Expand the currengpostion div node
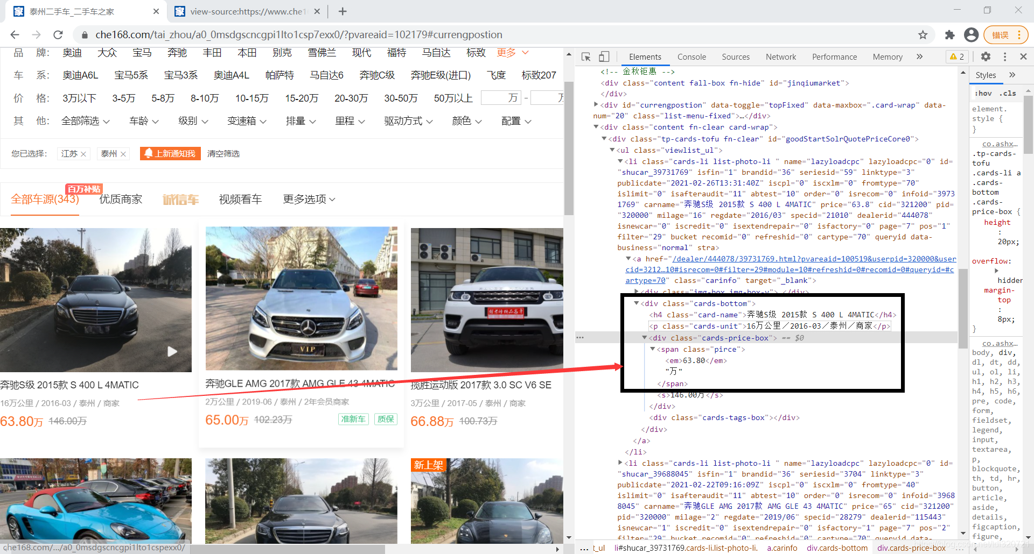Screen dimensions: 1034x554 click(x=596, y=105)
